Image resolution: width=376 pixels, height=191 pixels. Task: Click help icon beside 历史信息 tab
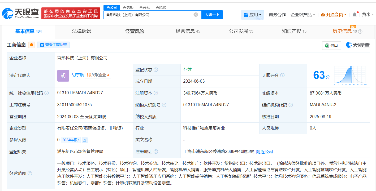pos(360,32)
